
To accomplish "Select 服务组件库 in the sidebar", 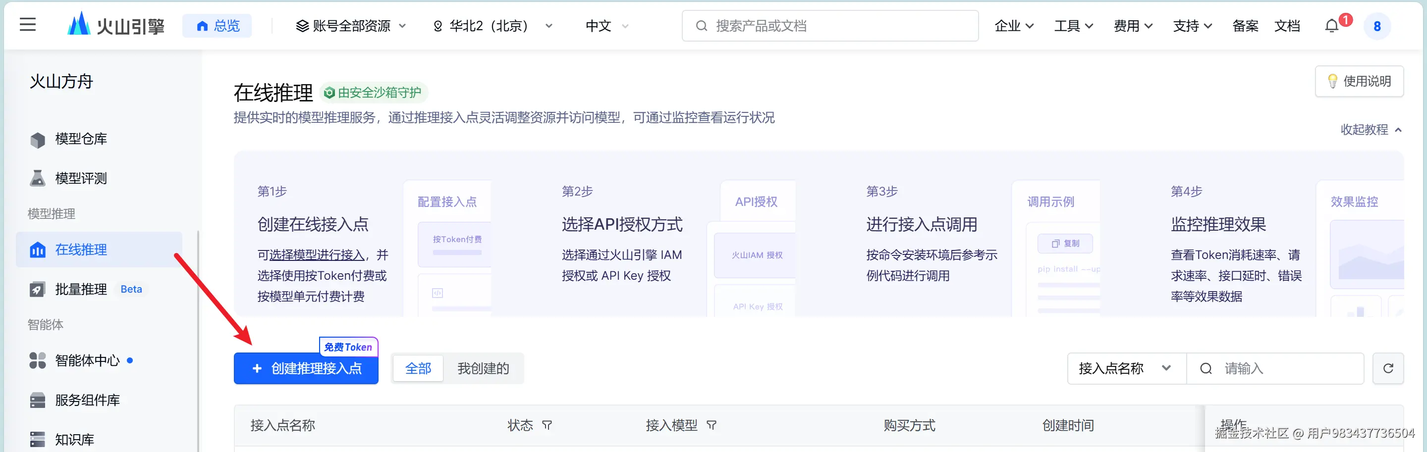I will 88,400.
